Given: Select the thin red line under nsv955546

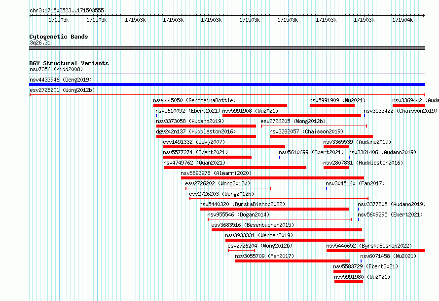Looking at the screenshot, I should coord(280,219).
